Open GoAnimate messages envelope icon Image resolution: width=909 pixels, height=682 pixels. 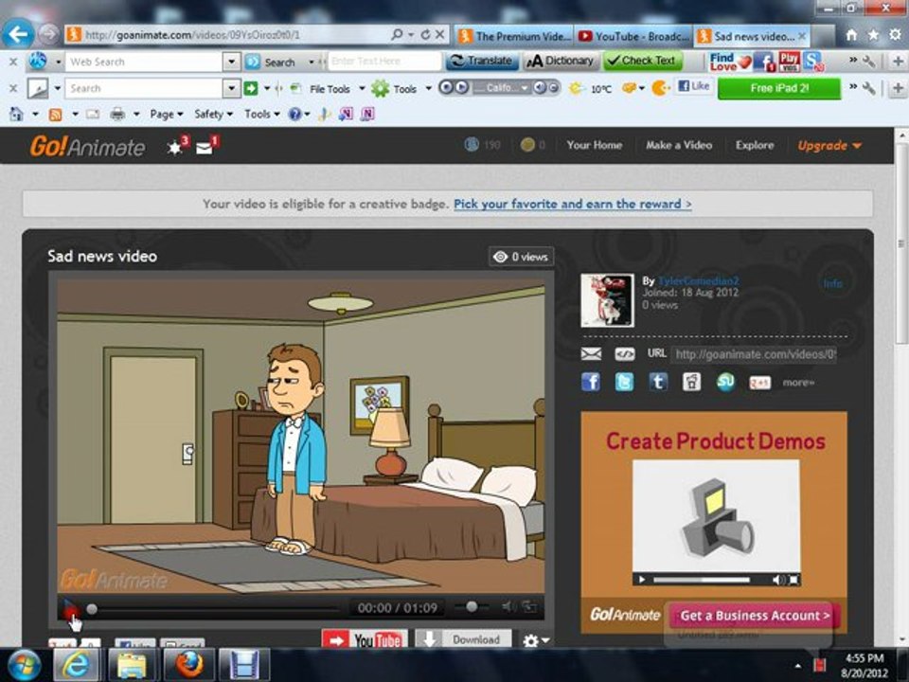(205, 149)
